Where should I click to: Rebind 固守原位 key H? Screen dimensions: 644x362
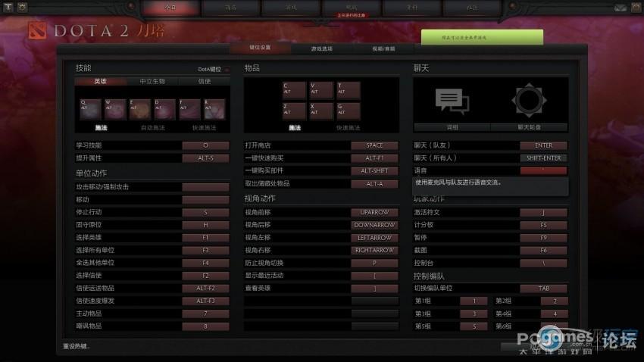[206, 225]
